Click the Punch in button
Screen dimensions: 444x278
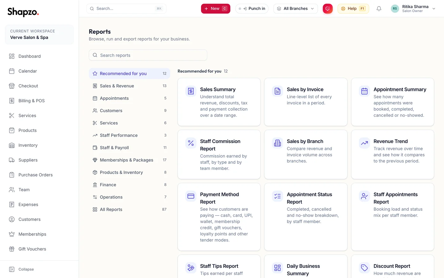click(252, 9)
